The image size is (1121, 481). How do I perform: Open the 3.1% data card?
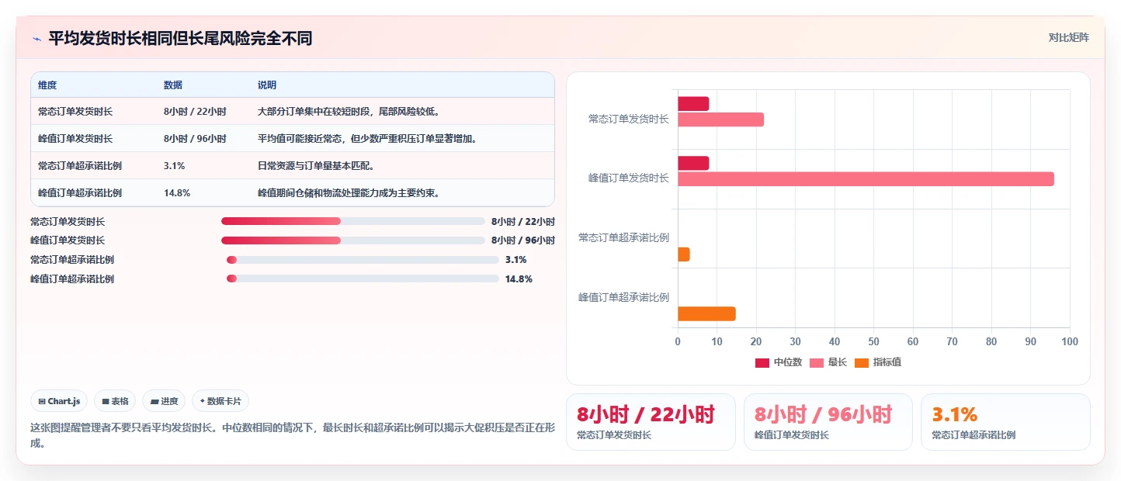click(1005, 422)
